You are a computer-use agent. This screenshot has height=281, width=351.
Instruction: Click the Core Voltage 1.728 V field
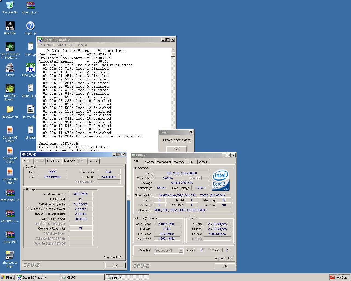click(x=200, y=188)
